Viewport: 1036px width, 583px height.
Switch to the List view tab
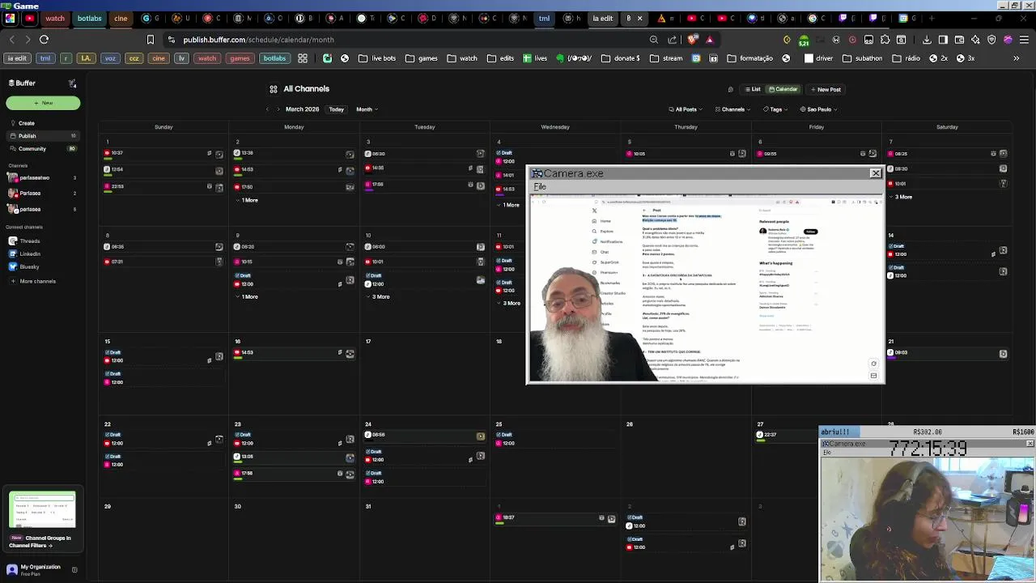(x=753, y=89)
